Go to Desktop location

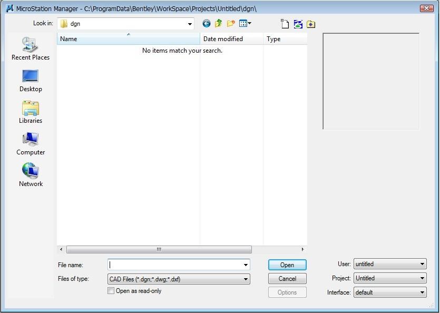pos(31,81)
